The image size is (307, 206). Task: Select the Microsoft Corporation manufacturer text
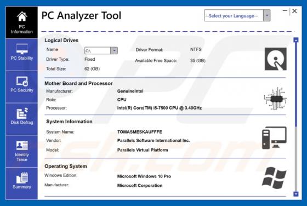[140, 186]
